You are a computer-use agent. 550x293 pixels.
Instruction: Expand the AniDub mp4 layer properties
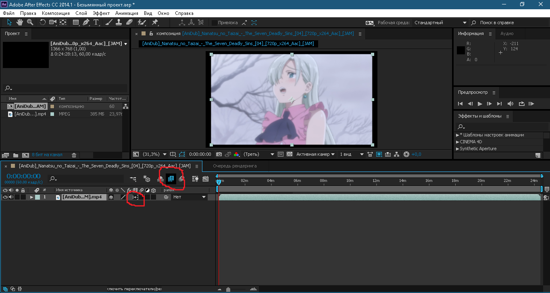point(32,197)
